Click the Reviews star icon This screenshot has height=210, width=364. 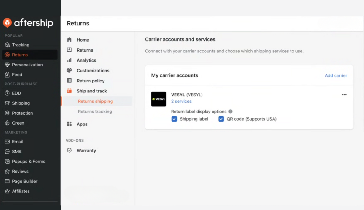[x=7, y=172]
